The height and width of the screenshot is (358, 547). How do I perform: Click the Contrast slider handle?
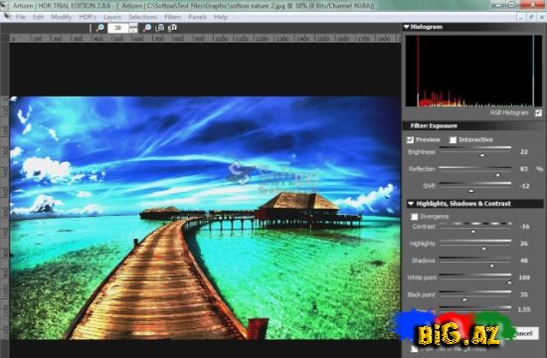tap(473, 232)
